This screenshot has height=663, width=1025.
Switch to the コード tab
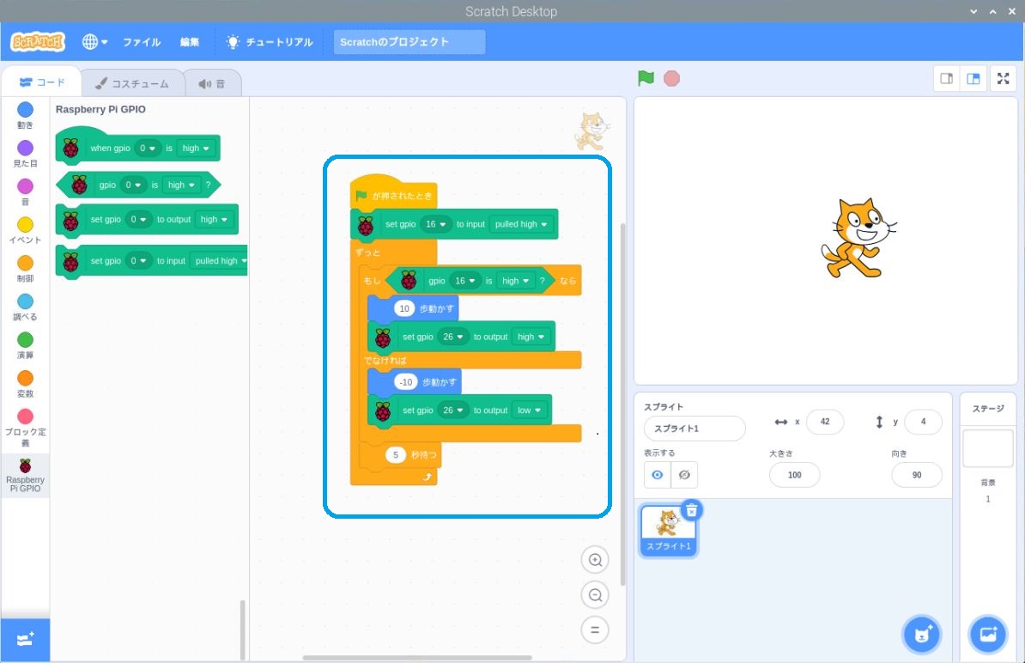point(42,82)
